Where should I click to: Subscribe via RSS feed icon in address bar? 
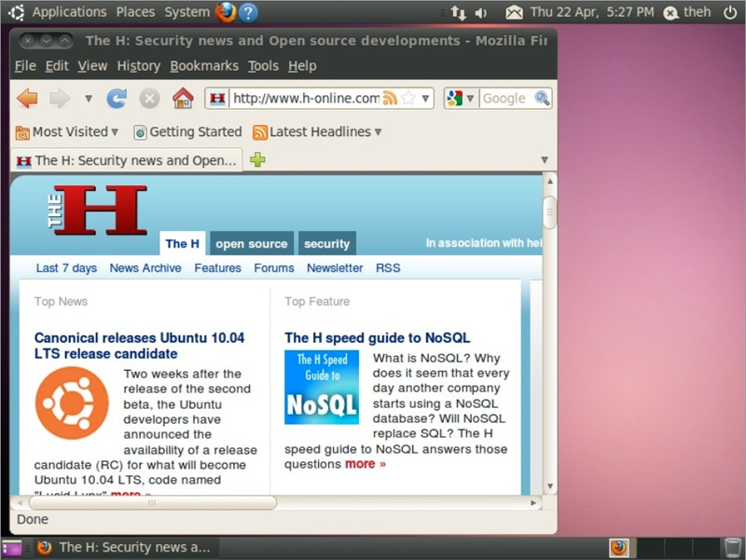[390, 99]
